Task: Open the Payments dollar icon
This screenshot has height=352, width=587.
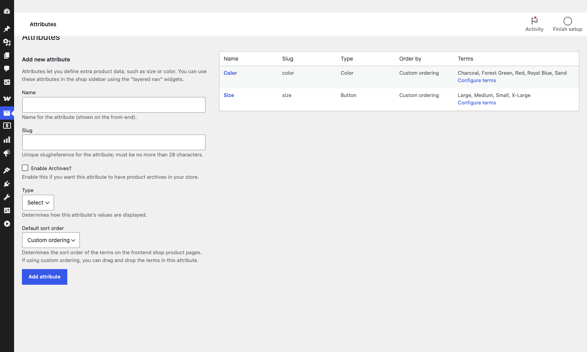Action: pyautogui.click(x=7, y=126)
